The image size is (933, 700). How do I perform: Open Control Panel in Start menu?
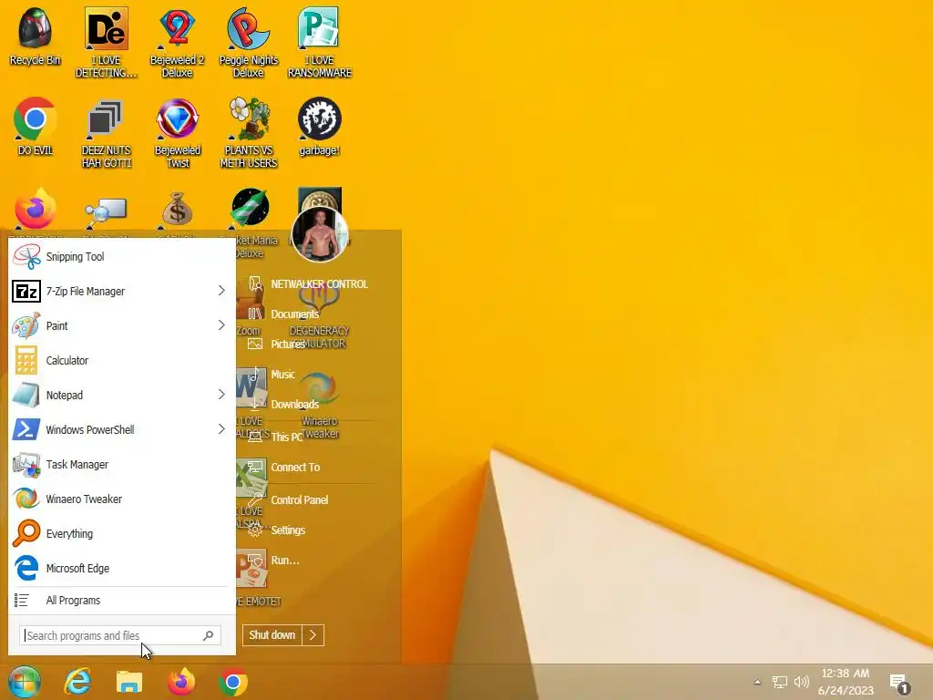288,500
